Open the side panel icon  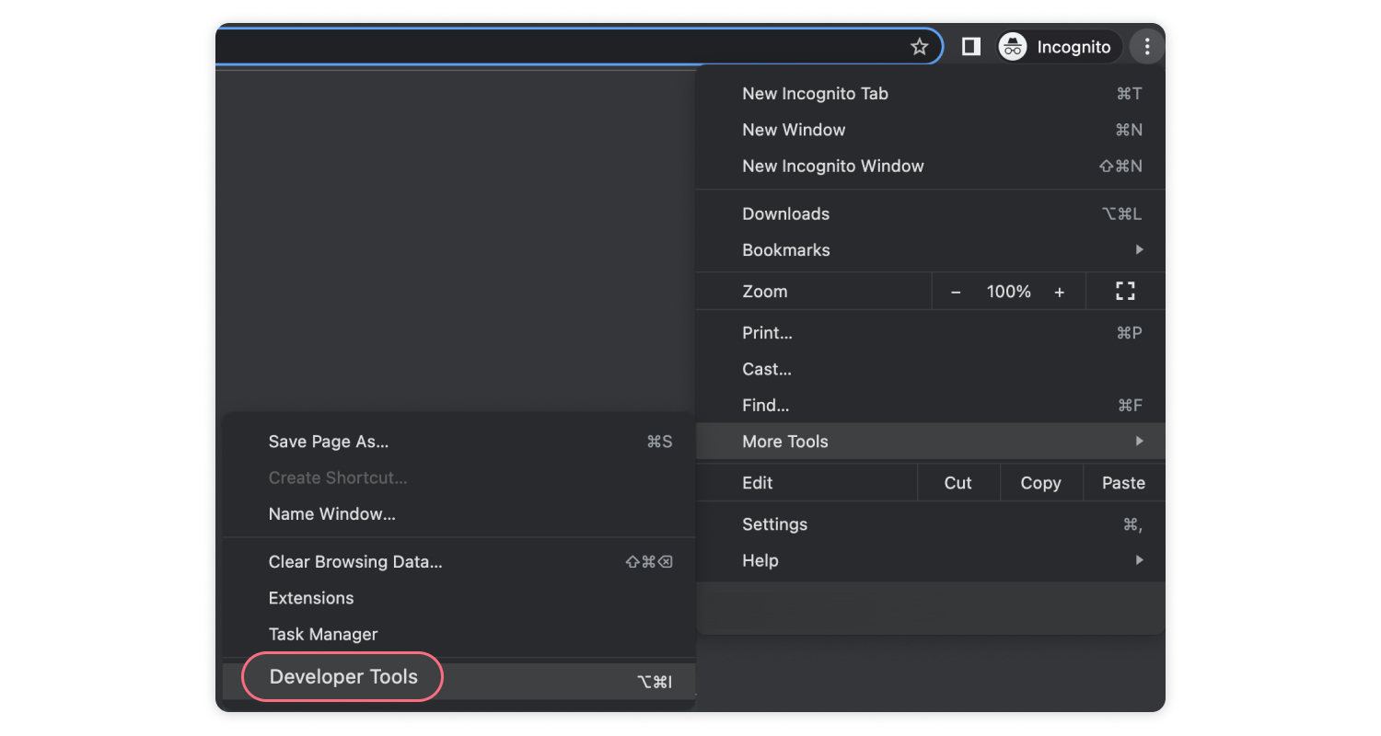(x=970, y=46)
